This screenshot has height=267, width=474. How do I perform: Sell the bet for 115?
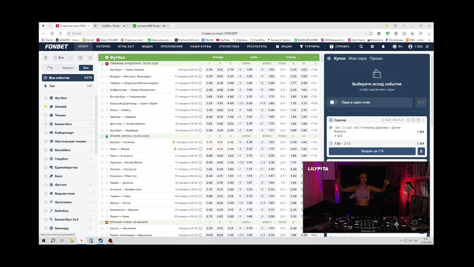click(372, 151)
